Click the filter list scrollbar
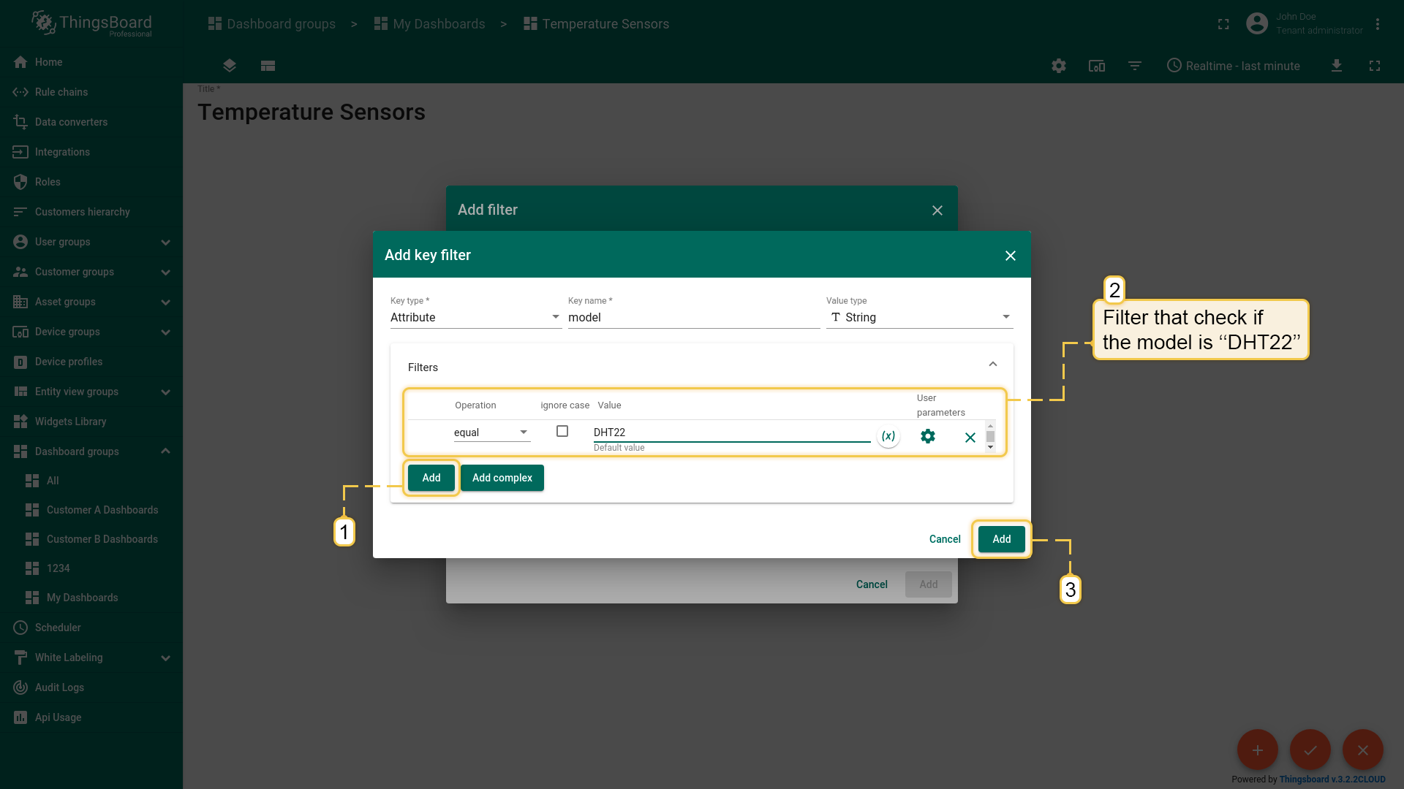Screen dimensions: 1404x789 pyautogui.click(x=990, y=436)
